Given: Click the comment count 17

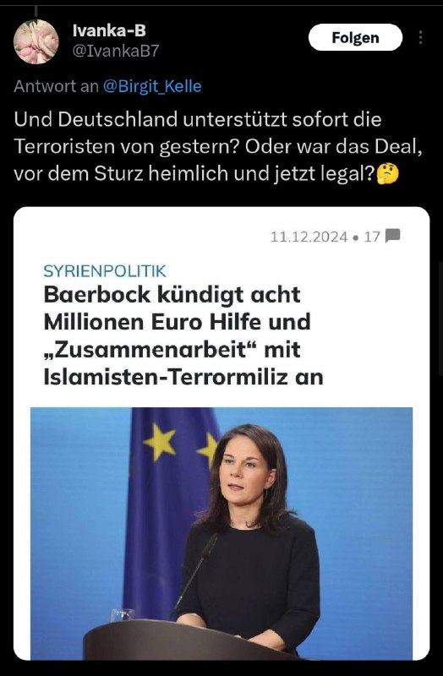Looking at the screenshot, I should (x=372, y=237).
